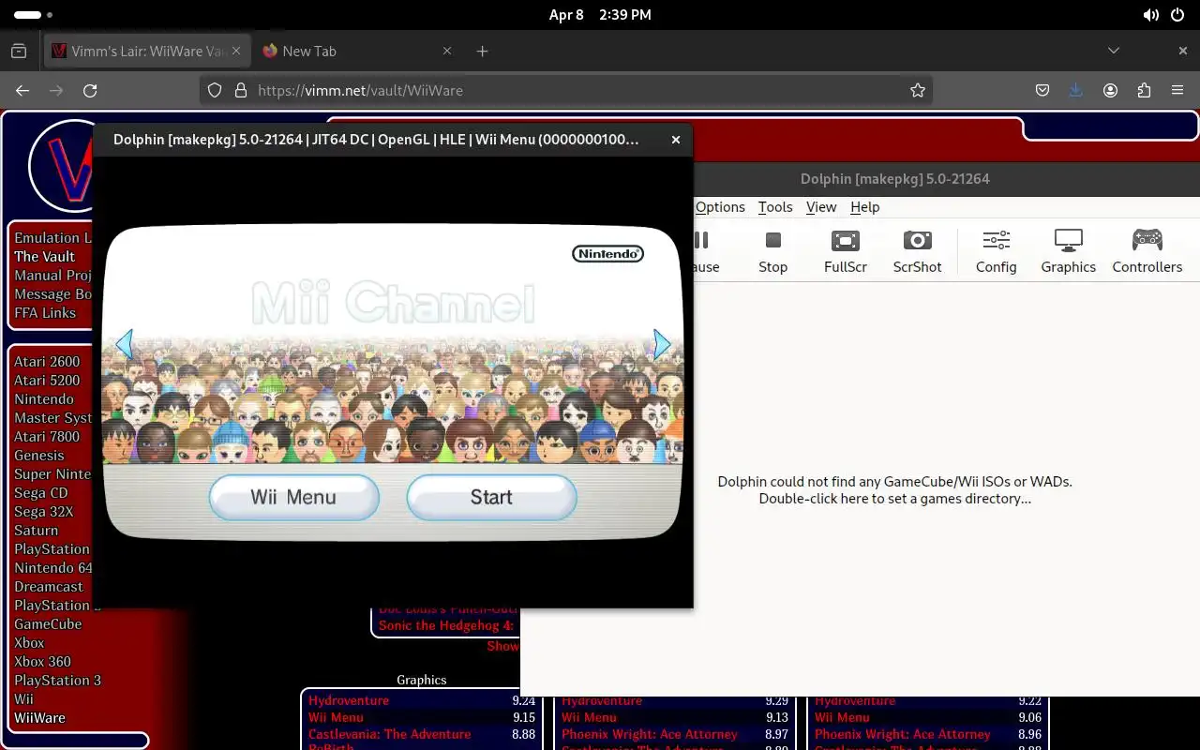
Task: Click the site lock icon
Action: [x=240, y=91]
